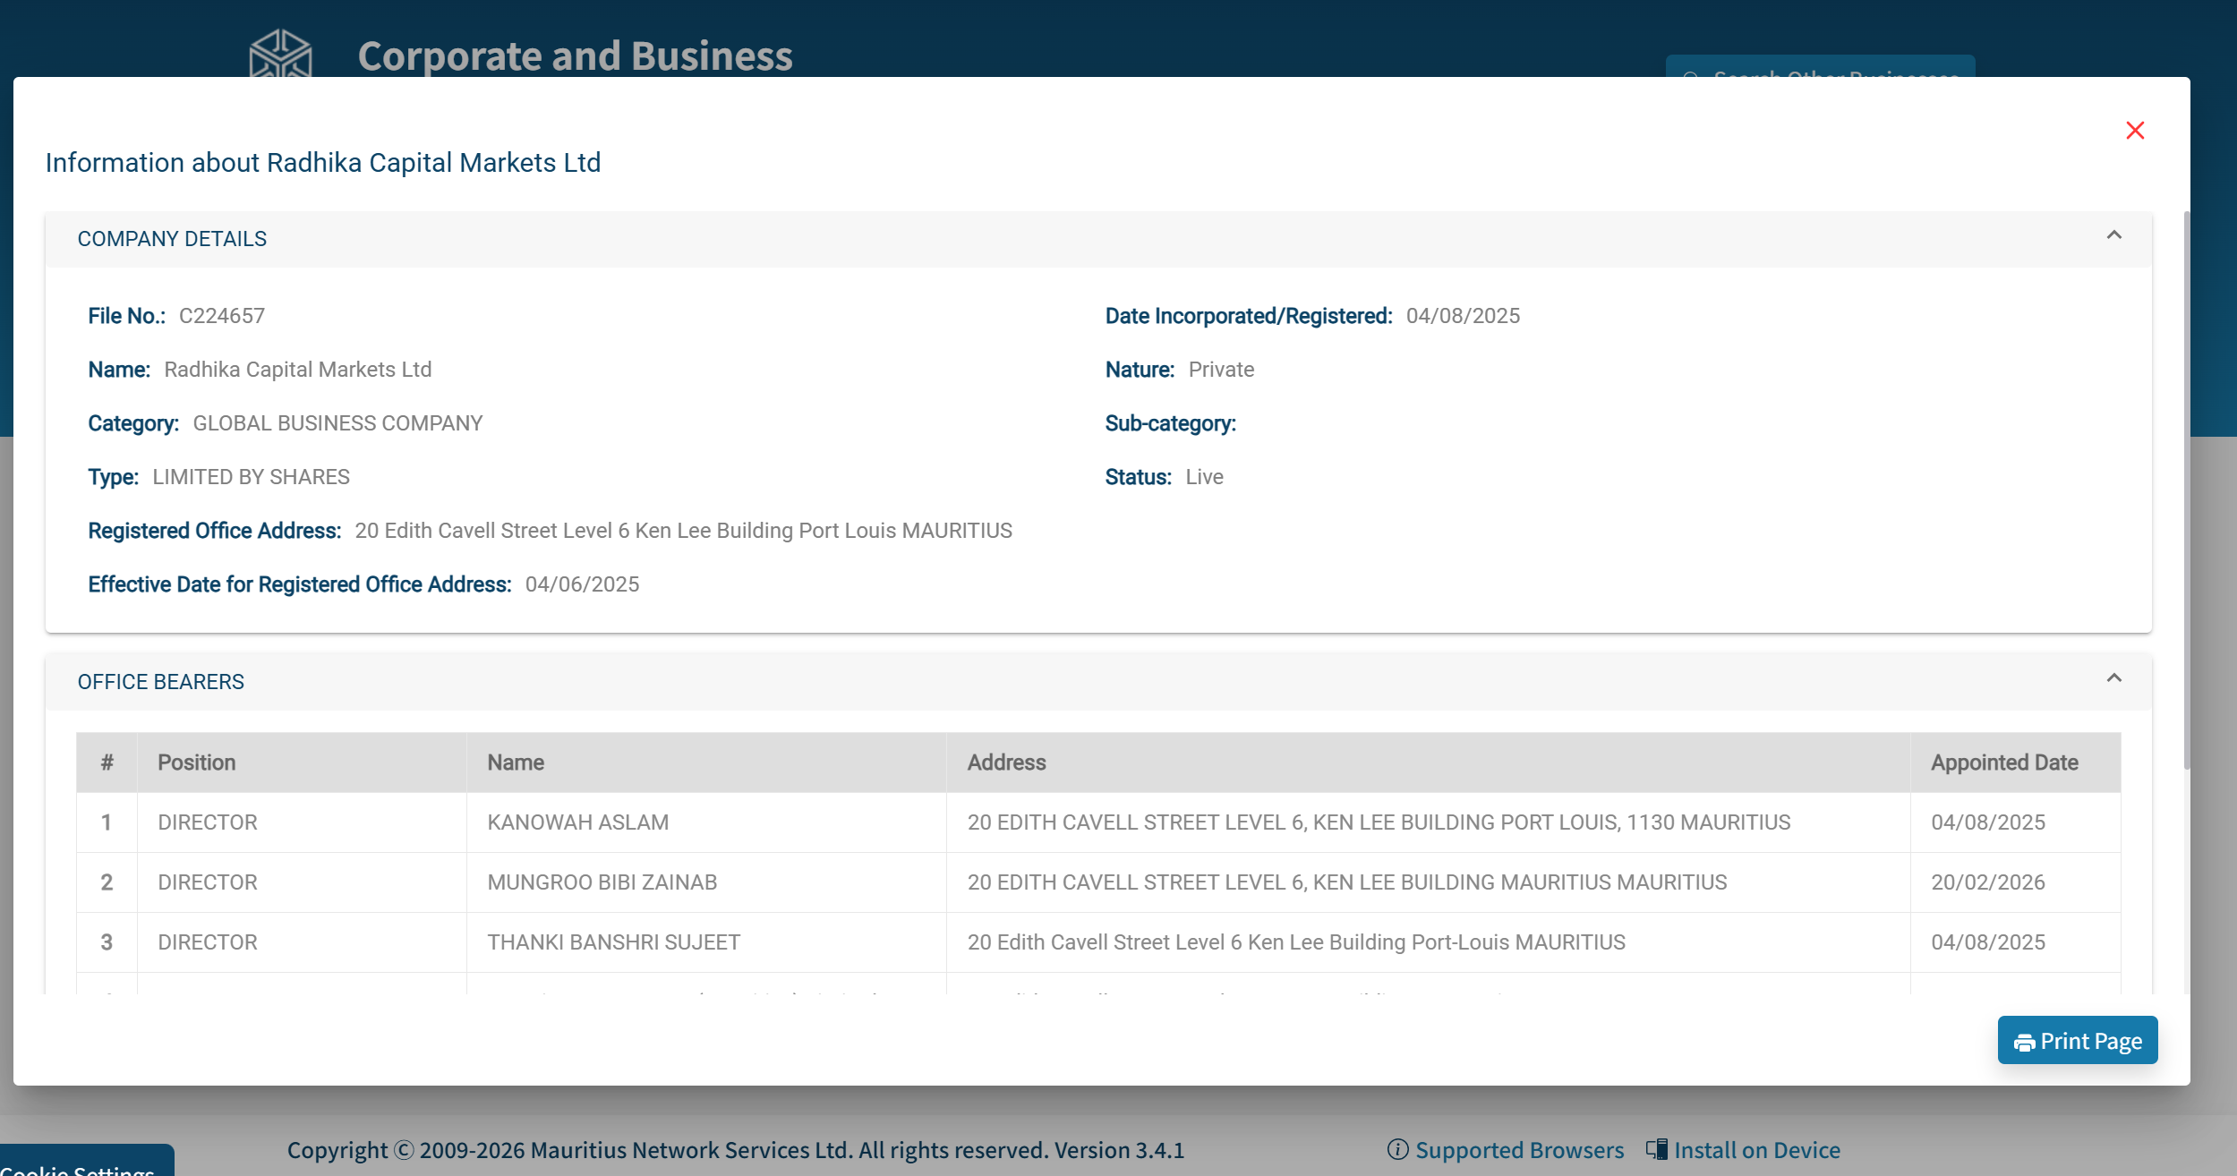2237x1176 pixels.
Task: Collapse the OFFICE BEARERS section chevron
Action: 2114,678
